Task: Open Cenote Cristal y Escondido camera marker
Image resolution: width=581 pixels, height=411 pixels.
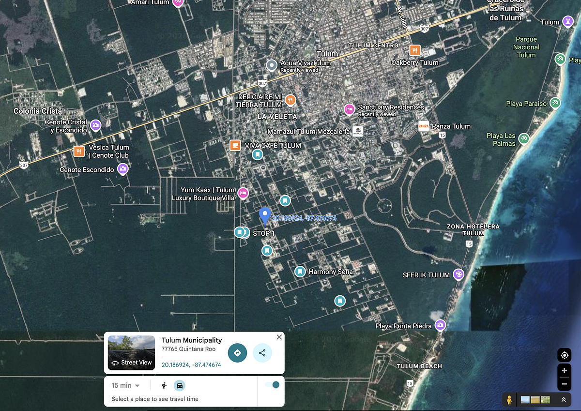Action: [x=96, y=125]
